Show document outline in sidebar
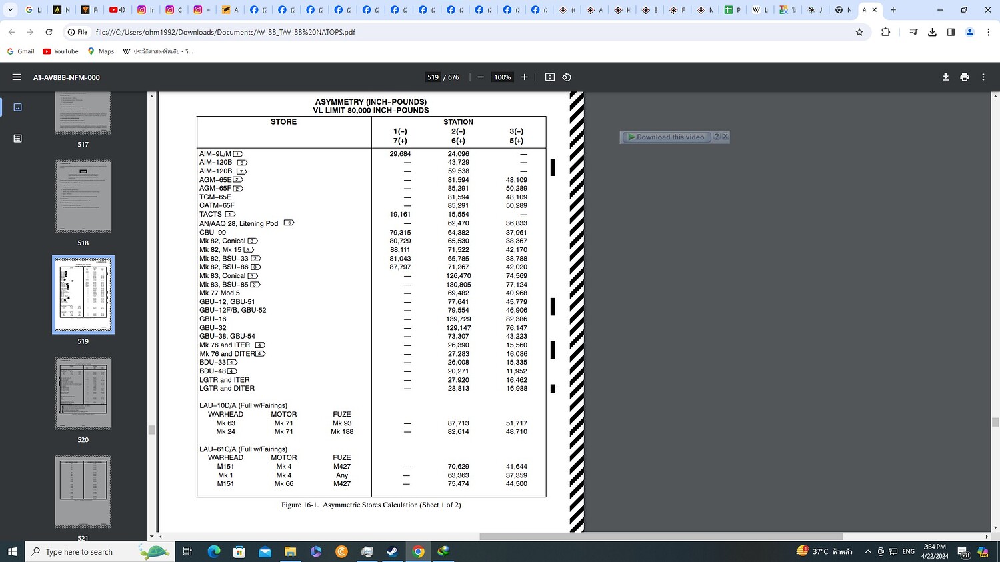The width and height of the screenshot is (1000, 562). pos(18,139)
